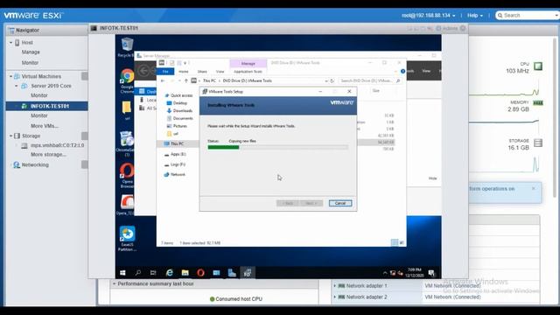Open Task View on VM taskbar
The height and width of the screenshot is (315, 560).
(153, 273)
